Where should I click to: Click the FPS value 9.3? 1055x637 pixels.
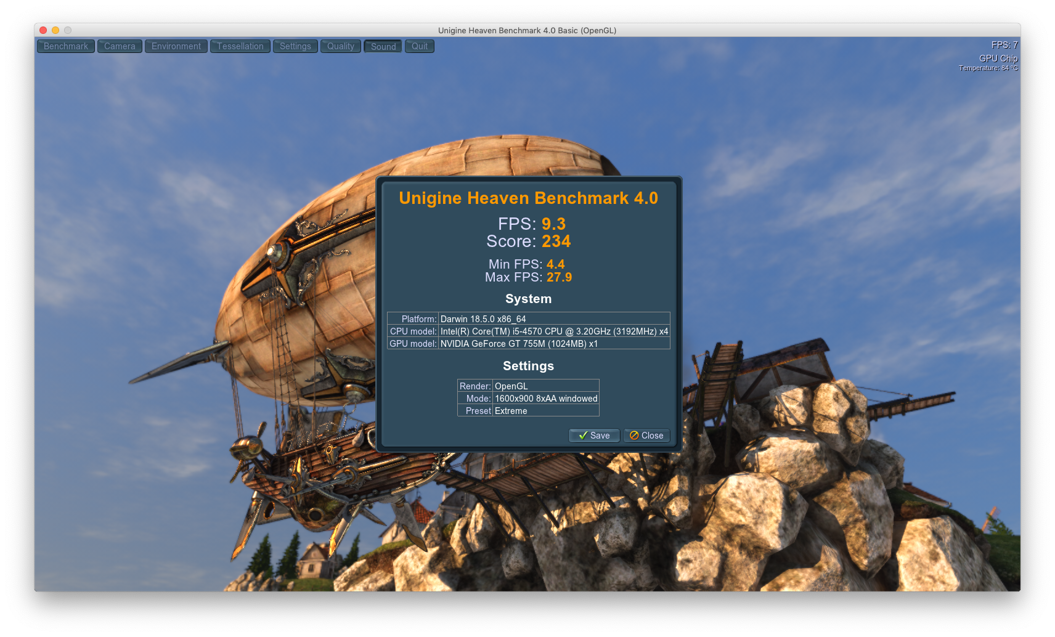click(553, 224)
